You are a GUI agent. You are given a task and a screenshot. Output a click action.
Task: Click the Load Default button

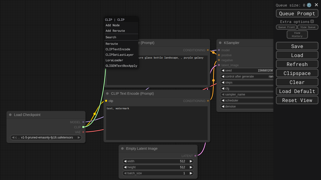click(x=297, y=91)
